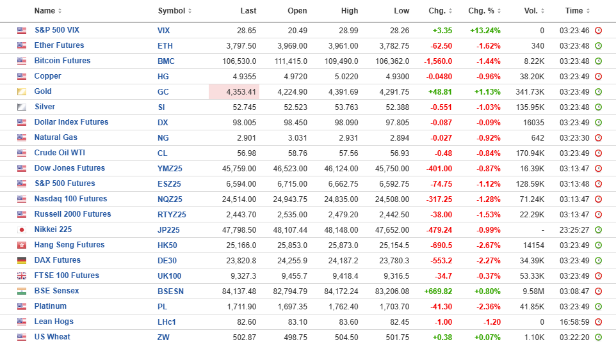The image size is (616, 349).
Task: Click the gold bar icon next to Gold
Action: click(22, 92)
